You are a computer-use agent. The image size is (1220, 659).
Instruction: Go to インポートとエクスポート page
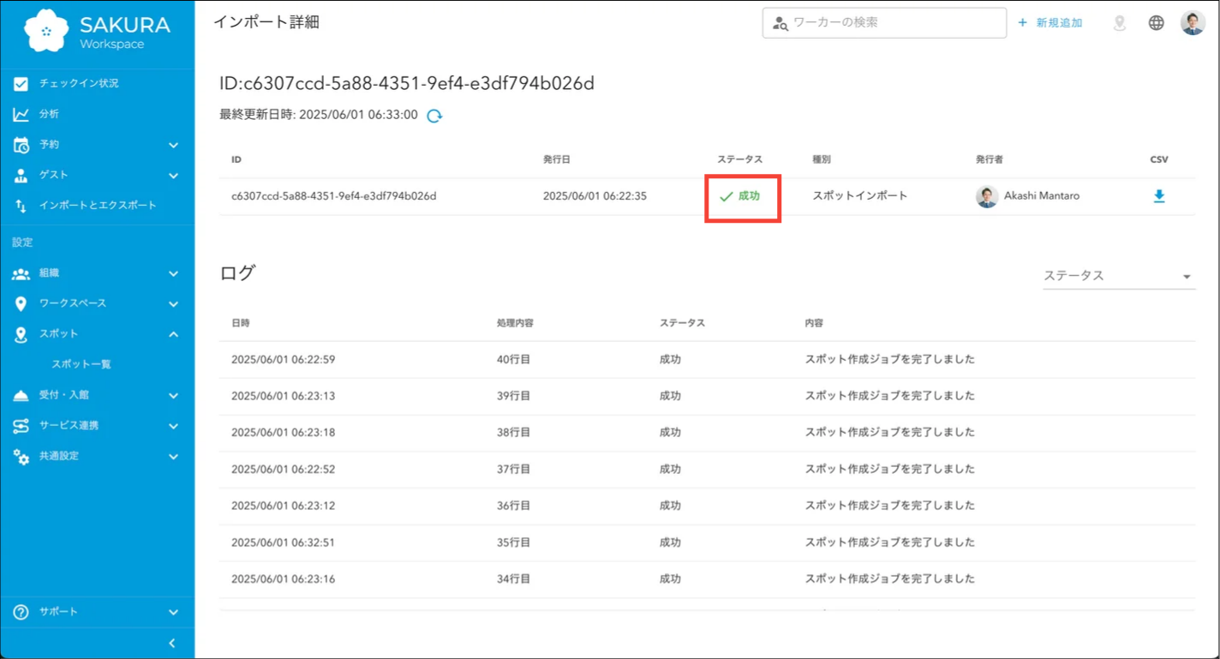97,206
